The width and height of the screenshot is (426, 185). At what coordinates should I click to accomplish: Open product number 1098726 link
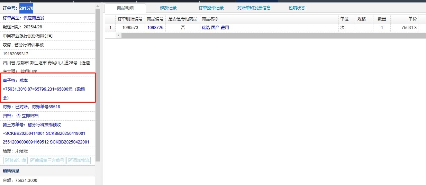click(x=155, y=28)
